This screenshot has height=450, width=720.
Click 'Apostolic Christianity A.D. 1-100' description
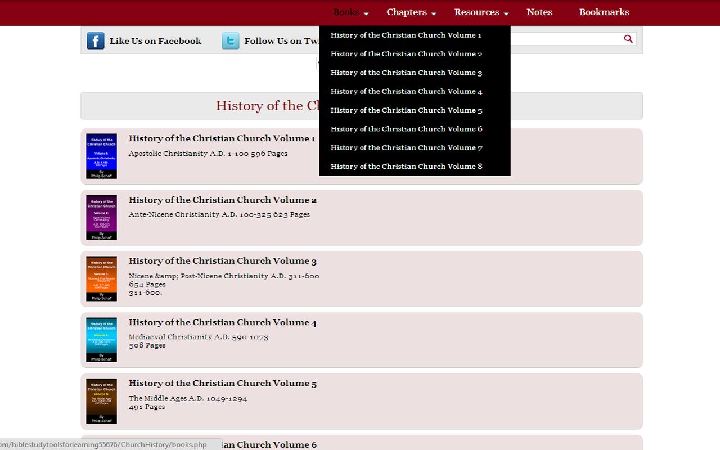pos(188,154)
